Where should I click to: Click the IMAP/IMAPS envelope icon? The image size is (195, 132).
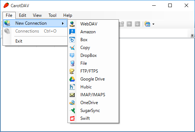[x=72, y=95]
